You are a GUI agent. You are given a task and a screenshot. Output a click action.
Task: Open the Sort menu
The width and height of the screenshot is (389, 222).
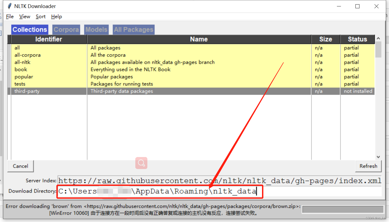(41, 17)
